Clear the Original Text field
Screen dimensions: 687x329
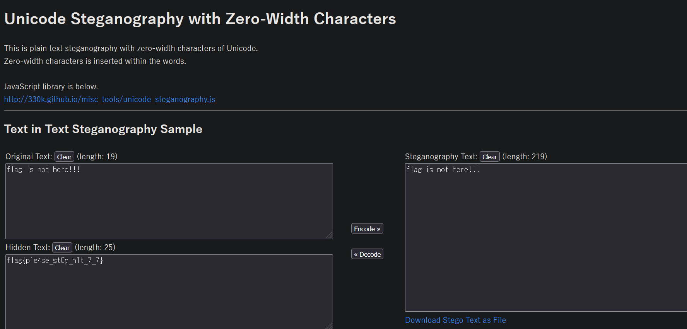pyautogui.click(x=64, y=157)
